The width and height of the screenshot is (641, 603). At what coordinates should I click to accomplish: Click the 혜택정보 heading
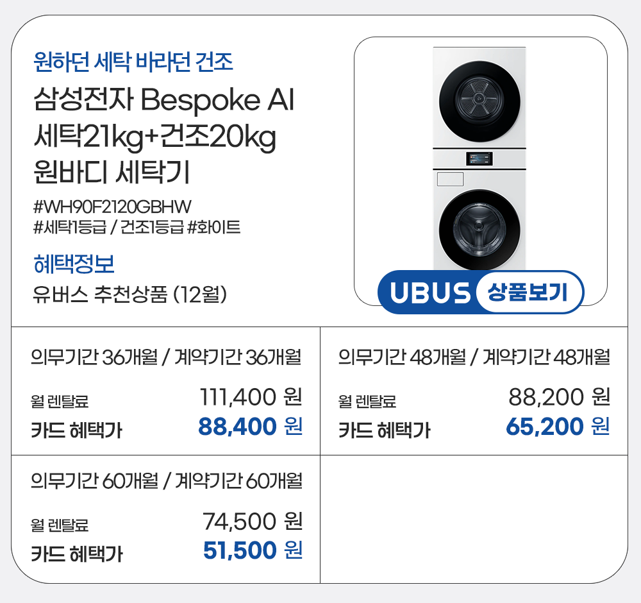point(74,264)
